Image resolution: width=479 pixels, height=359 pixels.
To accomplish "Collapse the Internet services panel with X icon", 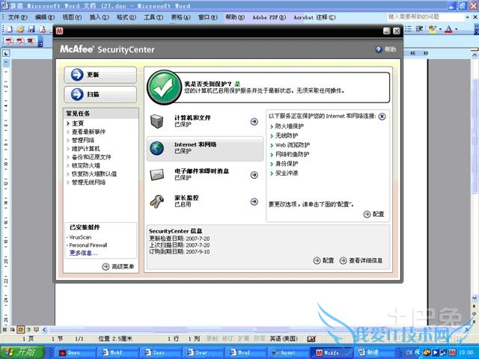I will (x=382, y=117).
